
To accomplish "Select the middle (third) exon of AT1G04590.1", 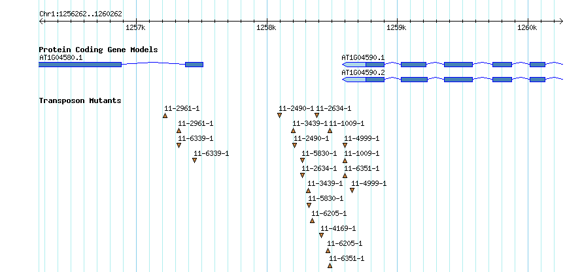I will (x=458, y=65).
